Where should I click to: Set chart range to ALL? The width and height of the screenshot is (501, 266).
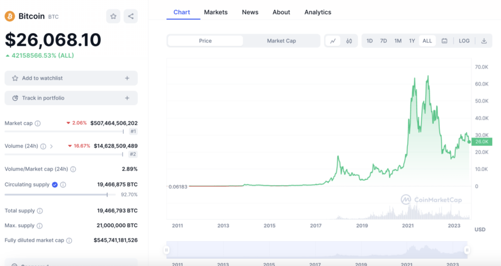pyautogui.click(x=427, y=41)
